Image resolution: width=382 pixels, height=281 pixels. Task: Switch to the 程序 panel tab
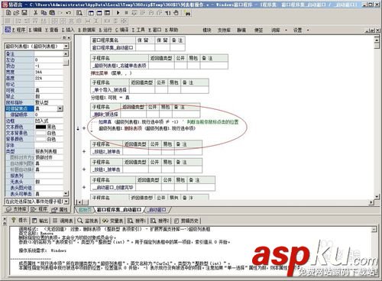pyautogui.click(x=39, y=209)
